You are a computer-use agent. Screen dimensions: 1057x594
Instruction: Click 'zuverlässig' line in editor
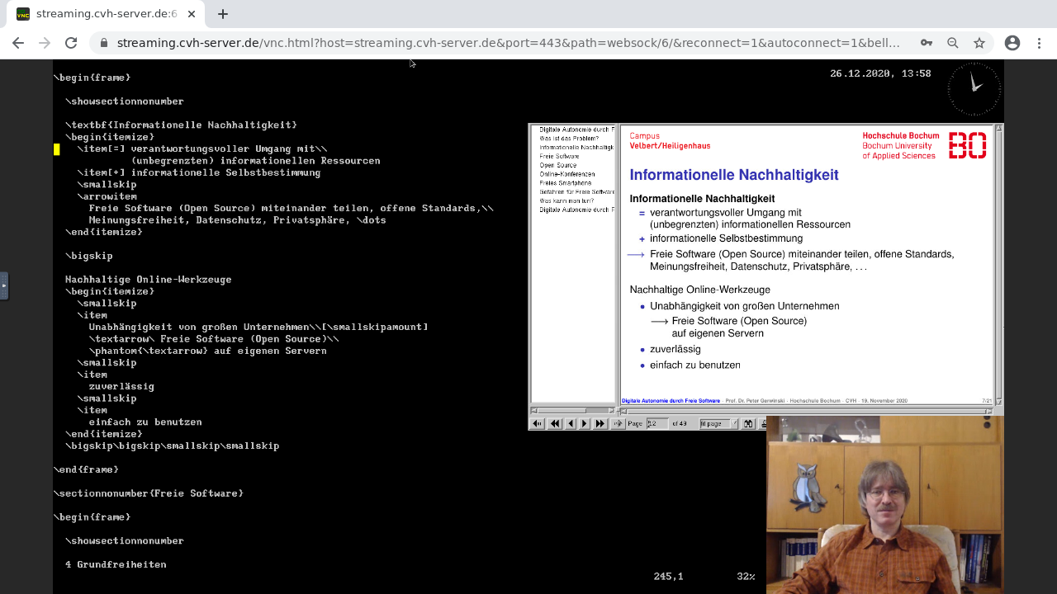click(x=121, y=386)
